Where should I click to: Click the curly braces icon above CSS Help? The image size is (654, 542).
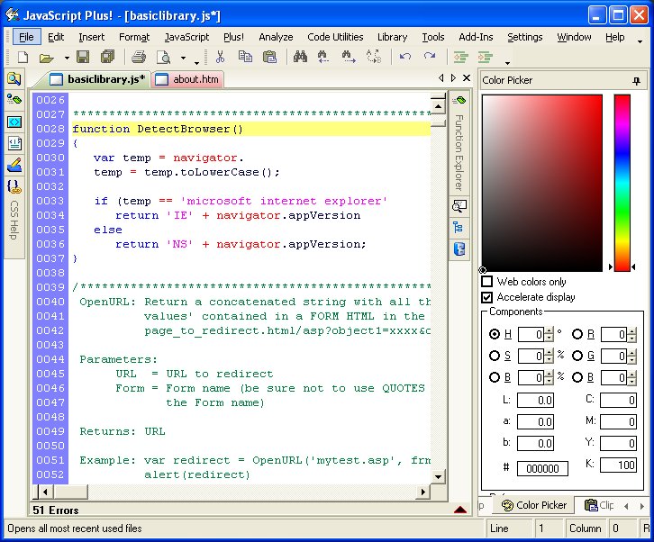tap(14, 186)
